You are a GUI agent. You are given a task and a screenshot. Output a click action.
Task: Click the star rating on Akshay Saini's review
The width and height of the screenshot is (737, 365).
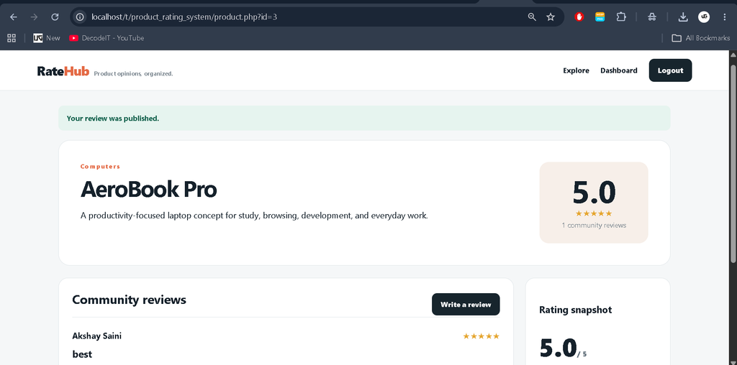tap(481, 336)
